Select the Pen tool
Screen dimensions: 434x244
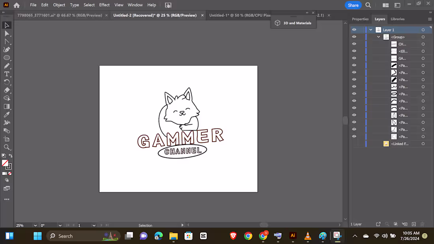tap(7, 50)
